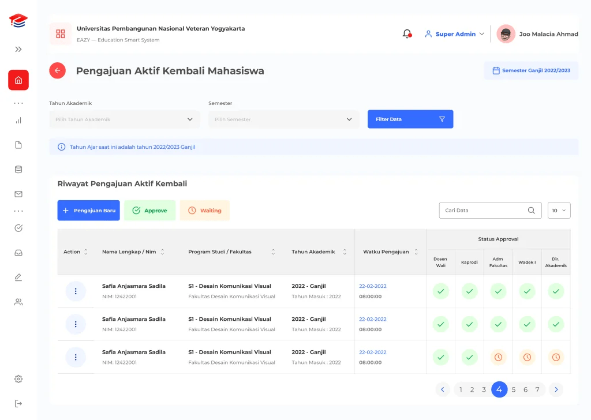Click first row date 22-02-2022 link
Screen dimensions: 591x420
pos(373,286)
